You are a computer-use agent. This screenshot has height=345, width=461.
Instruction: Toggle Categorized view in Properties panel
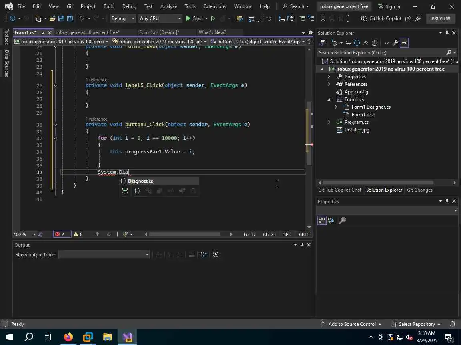tap(322, 220)
